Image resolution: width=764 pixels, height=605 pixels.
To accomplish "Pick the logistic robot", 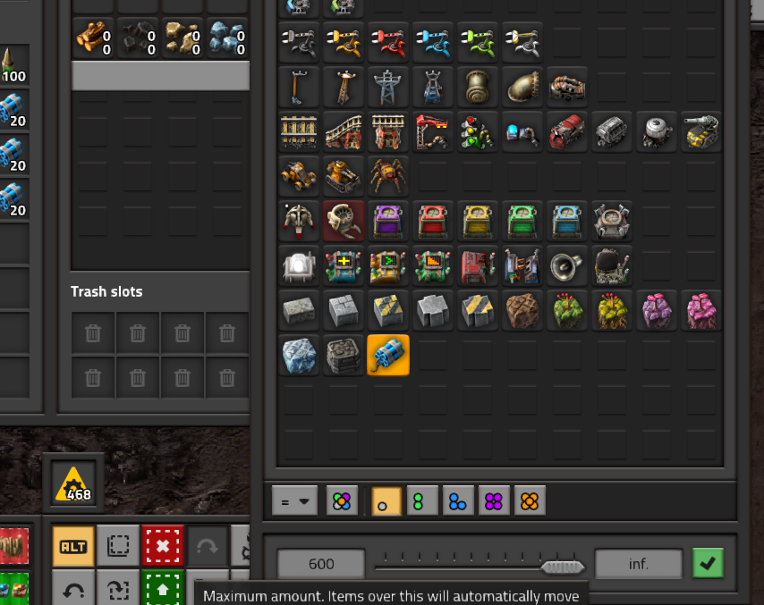I will 299,221.
